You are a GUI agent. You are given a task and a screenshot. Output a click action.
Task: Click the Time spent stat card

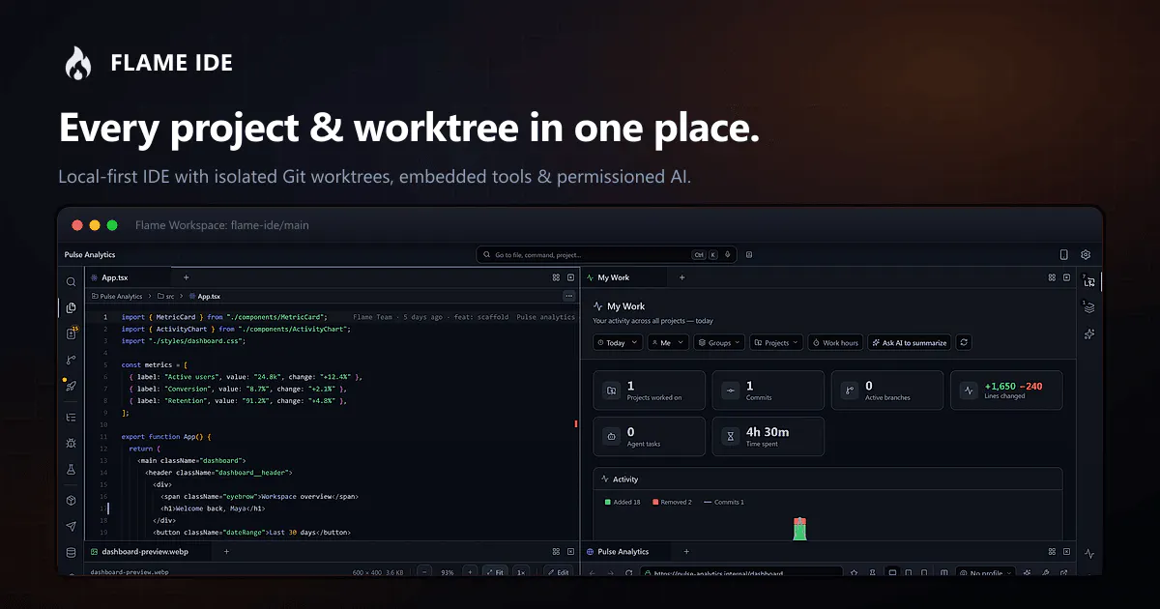pyautogui.click(x=768, y=437)
